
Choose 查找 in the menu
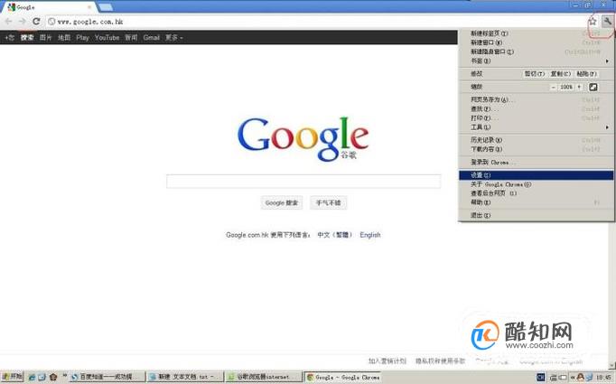pyautogui.click(x=537, y=108)
